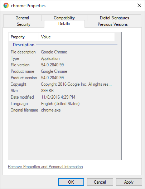This screenshot has height=189, width=145.
Task: Select the Language property label
Action: click(x=19, y=104)
